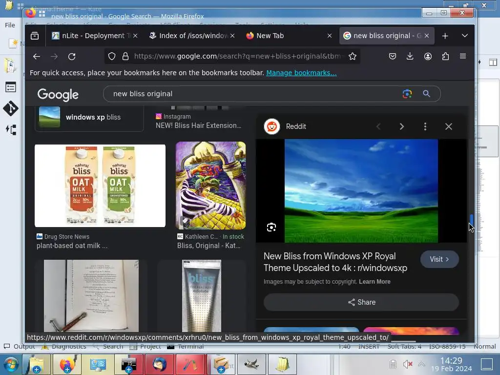
Task: Go back one page
Action: pos(36,57)
